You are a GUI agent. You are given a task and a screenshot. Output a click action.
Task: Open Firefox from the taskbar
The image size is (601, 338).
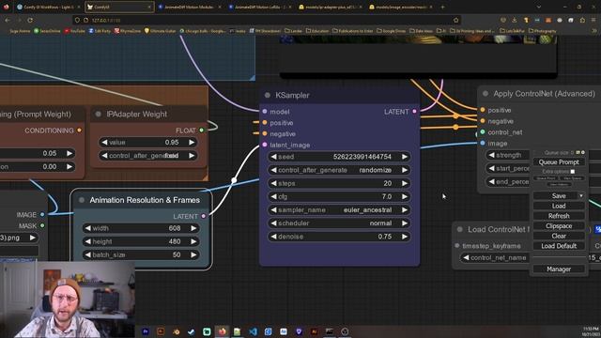pos(222,331)
